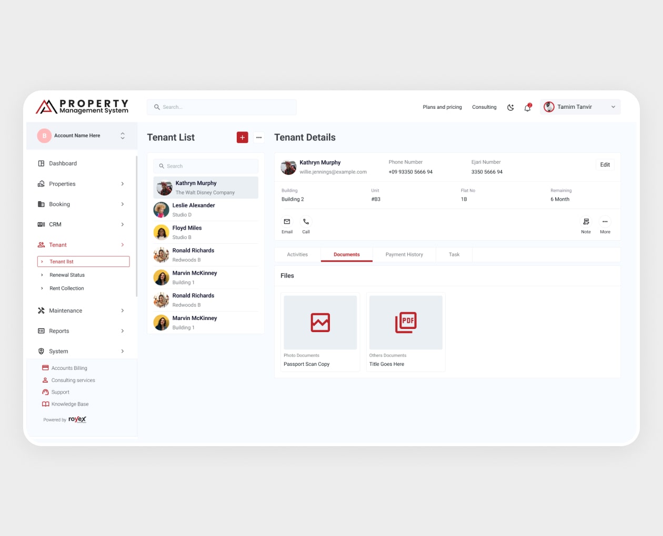Open the Passport Scan Copy image file

coord(320,323)
